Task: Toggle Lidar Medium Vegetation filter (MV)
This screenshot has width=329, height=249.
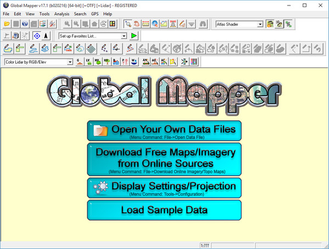Action: click(x=98, y=62)
